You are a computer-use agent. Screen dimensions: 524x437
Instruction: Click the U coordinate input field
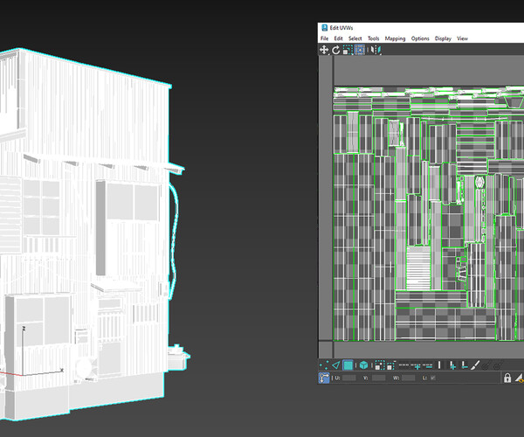[348, 378]
